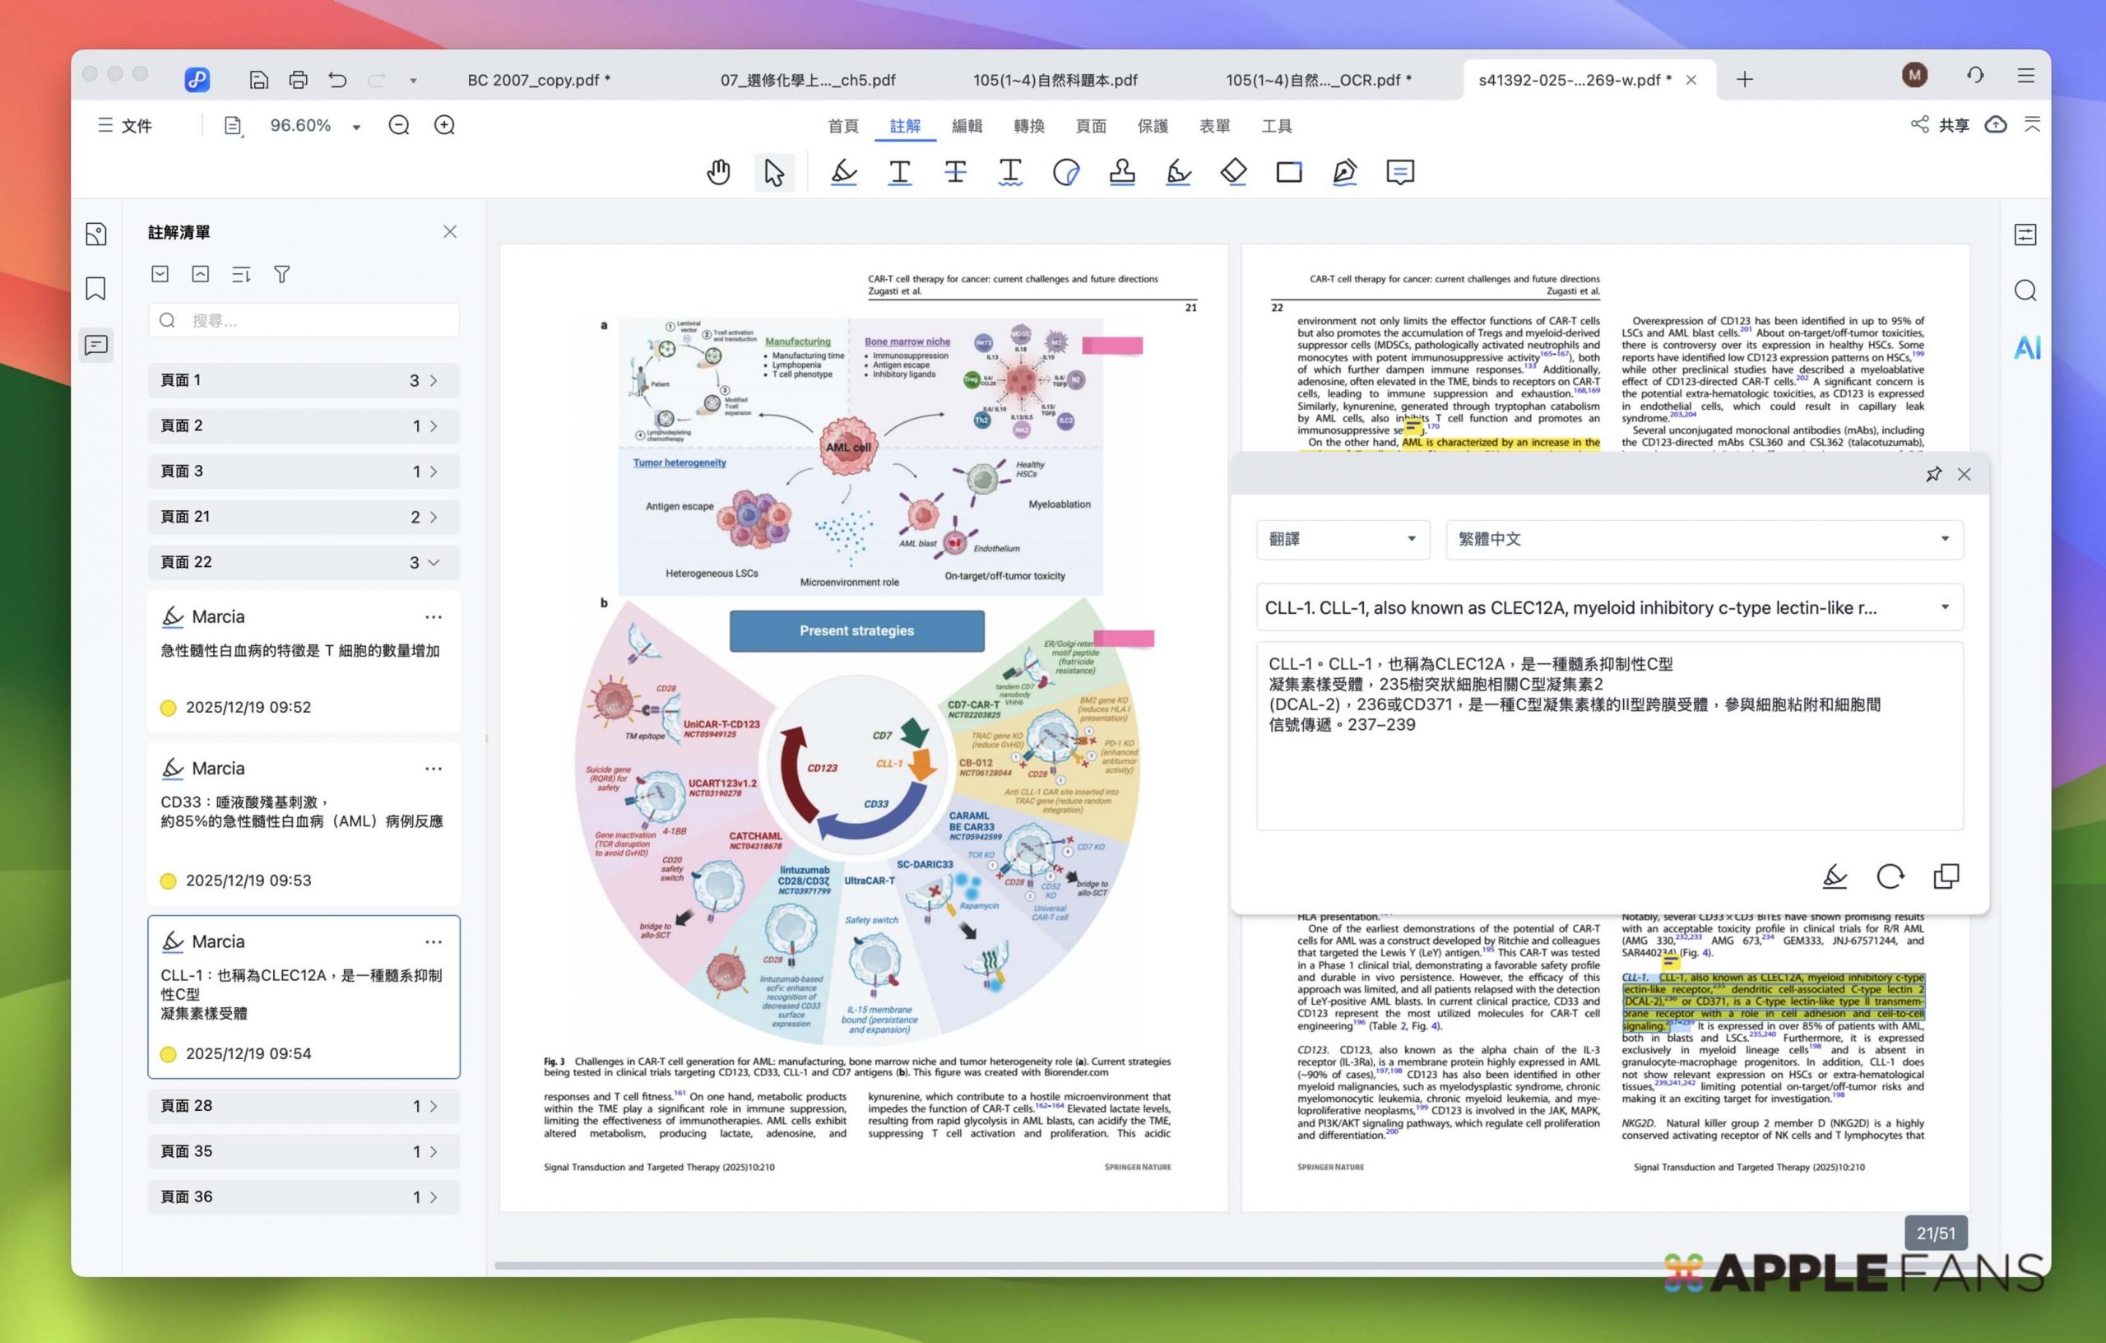Screen dimensions: 2106x1343
Task: Switch to the 編輯 tab
Action: click(967, 126)
